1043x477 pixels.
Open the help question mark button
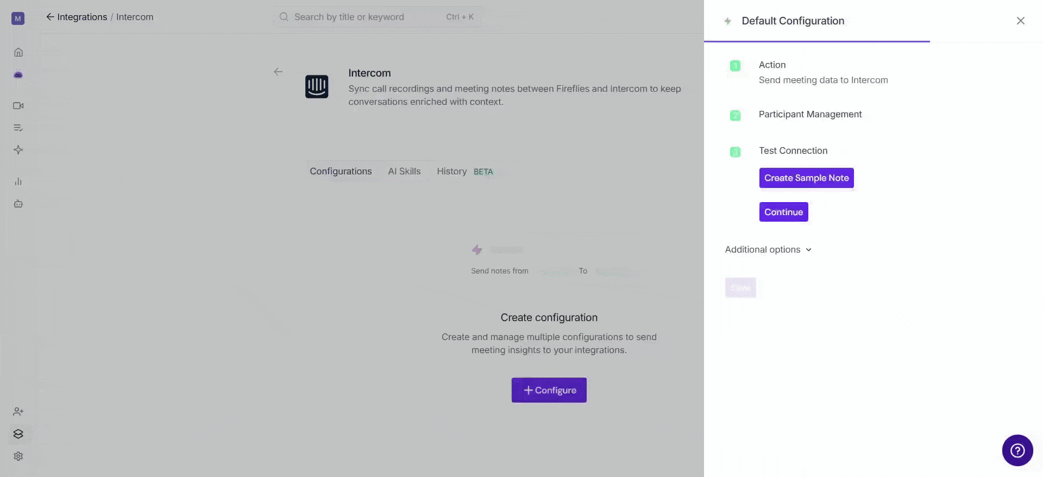(1017, 450)
